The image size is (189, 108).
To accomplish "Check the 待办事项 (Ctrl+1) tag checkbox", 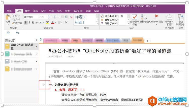I will pyautogui.click(x=102, y=16).
